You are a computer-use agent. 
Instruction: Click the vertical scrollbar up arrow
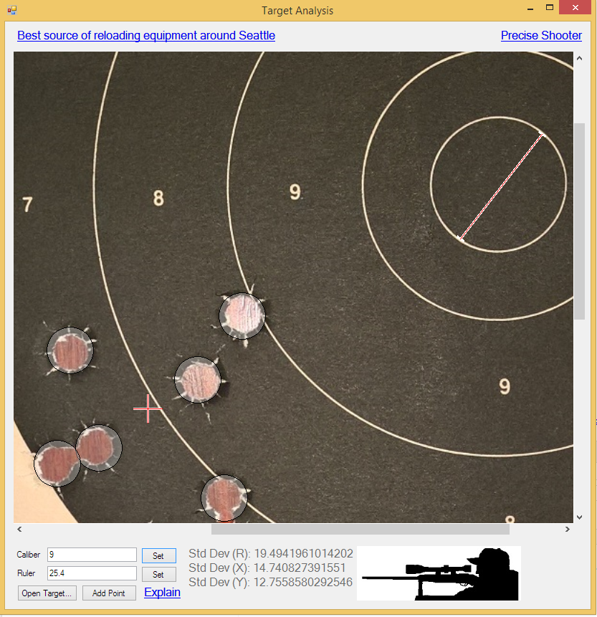[579, 58]
